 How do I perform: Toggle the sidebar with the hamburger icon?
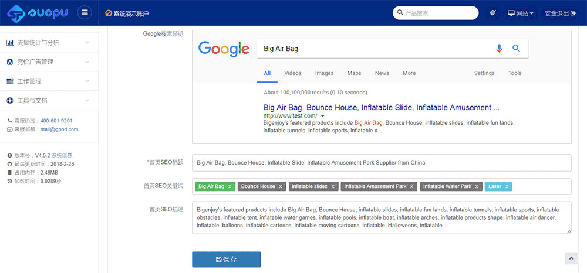[85, 13]
